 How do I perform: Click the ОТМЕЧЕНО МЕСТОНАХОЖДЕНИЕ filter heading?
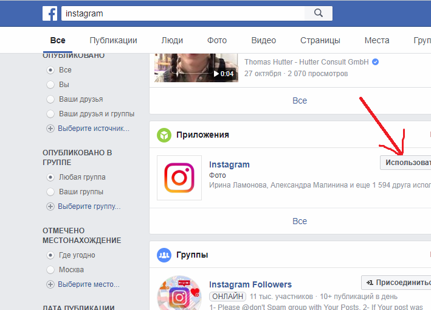pos(81,236)
